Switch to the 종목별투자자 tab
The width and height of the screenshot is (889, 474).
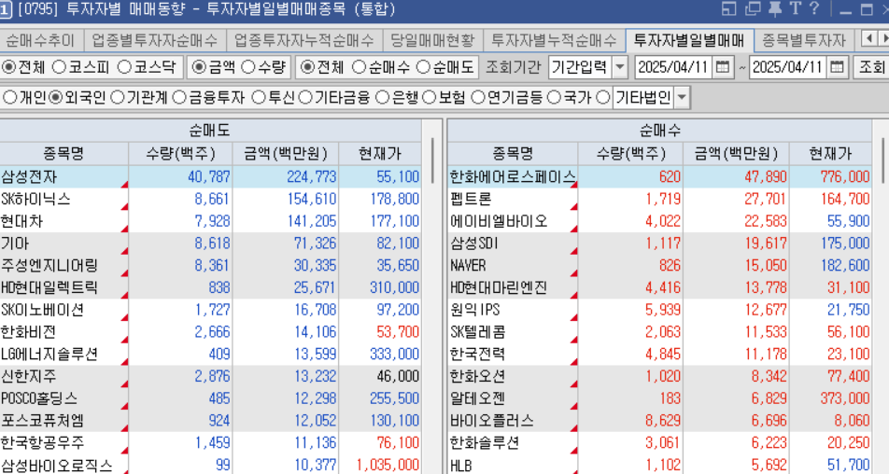point(804,40)
